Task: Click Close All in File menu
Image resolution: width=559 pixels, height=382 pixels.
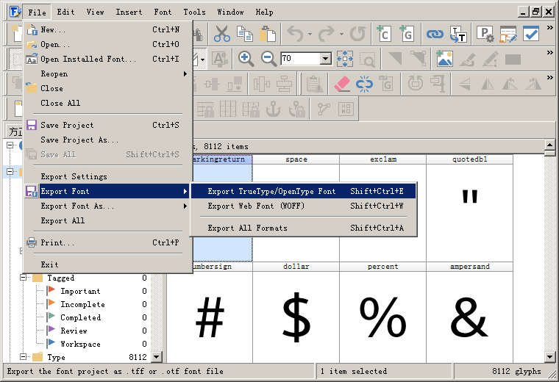Action: [107, 103]
